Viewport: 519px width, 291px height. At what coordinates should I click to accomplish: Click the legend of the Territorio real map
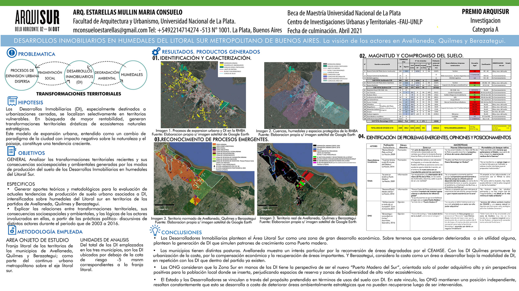tap(335, 155)
